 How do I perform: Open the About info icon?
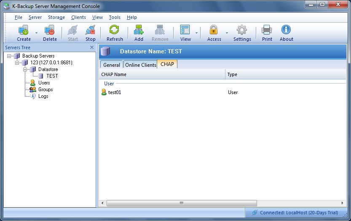coord(286,30)
